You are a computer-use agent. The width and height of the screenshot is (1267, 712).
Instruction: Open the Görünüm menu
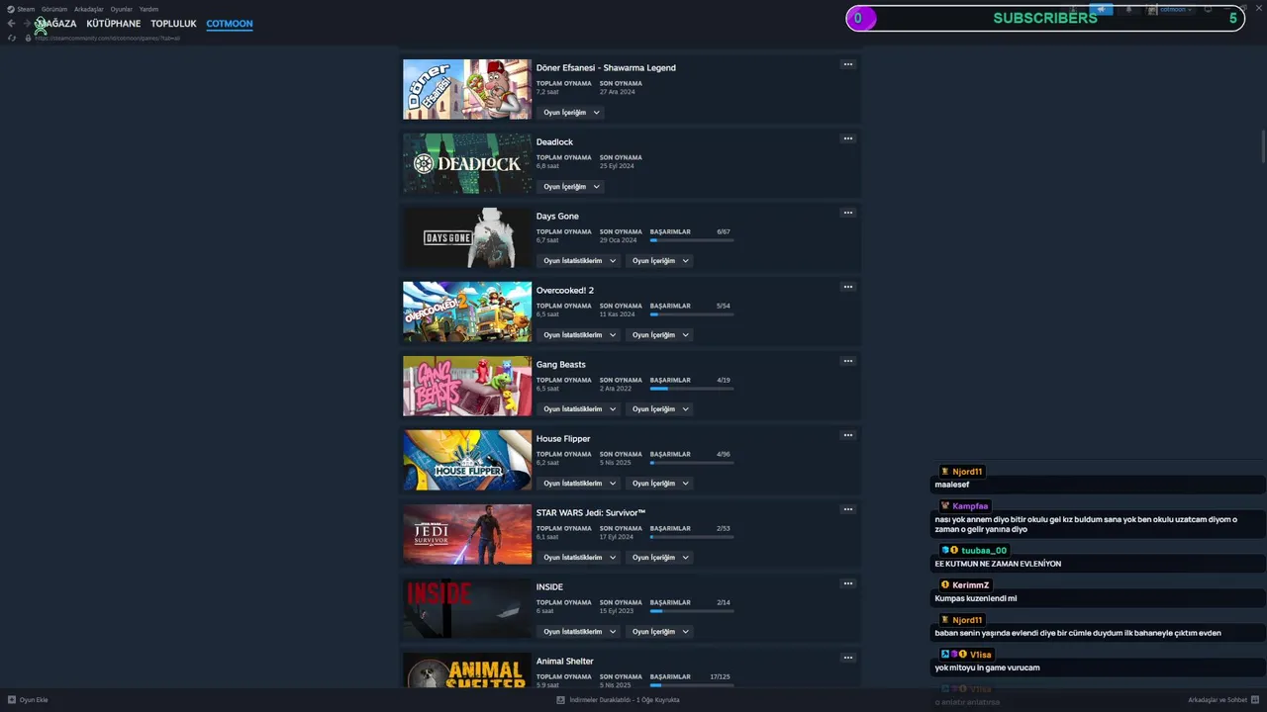coord(54,9)
